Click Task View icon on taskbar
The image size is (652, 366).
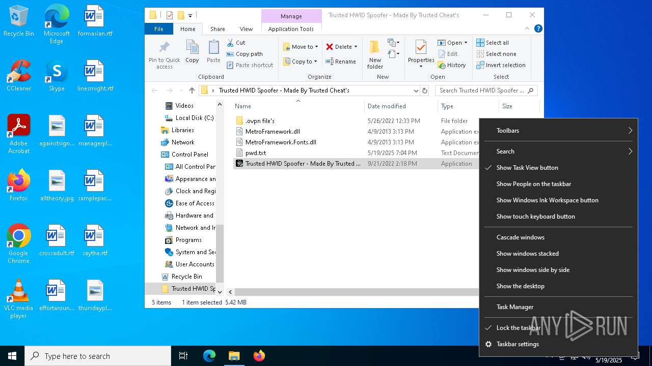(183, 356)
